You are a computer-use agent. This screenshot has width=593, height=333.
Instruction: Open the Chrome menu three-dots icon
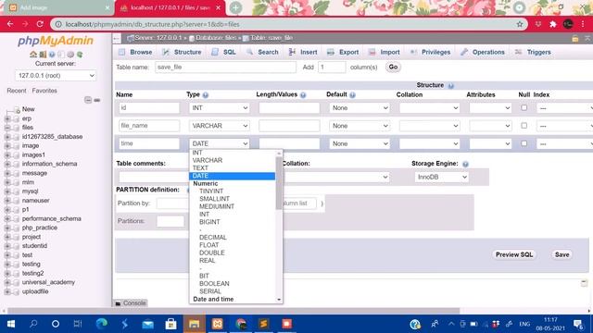[583, 24]
